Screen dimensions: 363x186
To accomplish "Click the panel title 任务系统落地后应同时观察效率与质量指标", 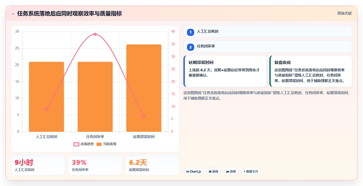I will (x=70, y=14).
